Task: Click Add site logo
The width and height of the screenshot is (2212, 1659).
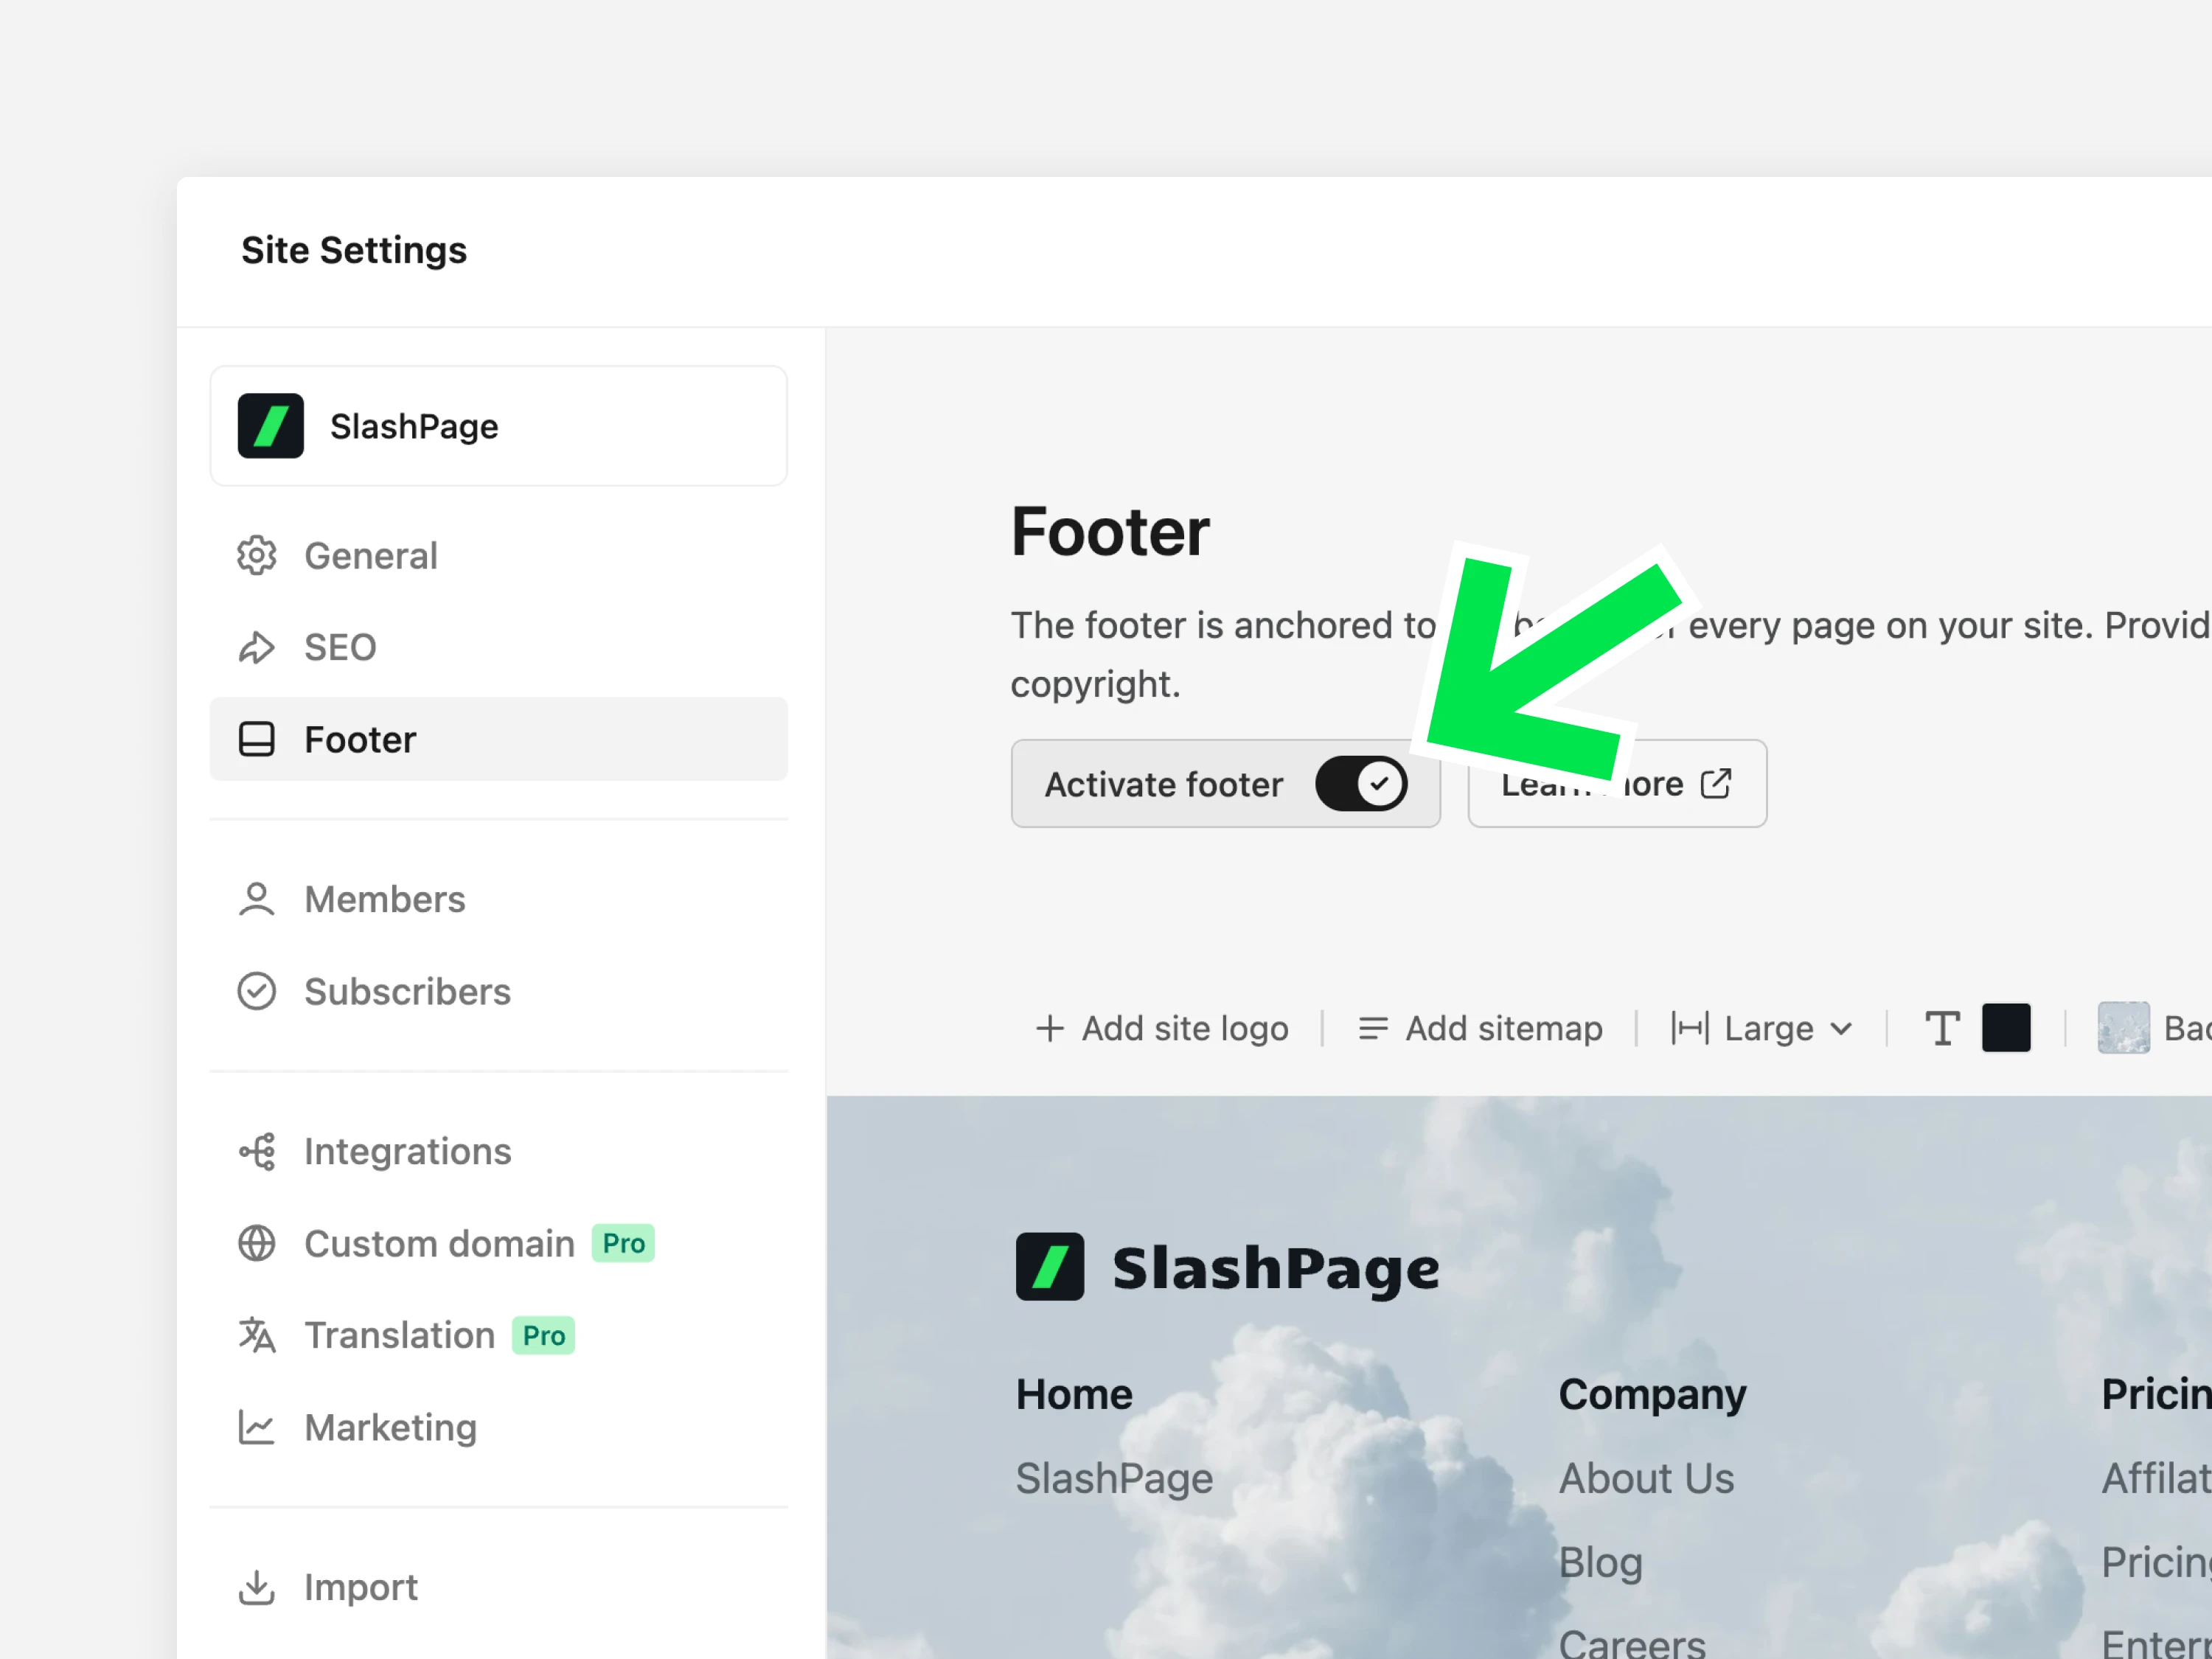Action: pyautogui.click(x=1162, y=1028)
